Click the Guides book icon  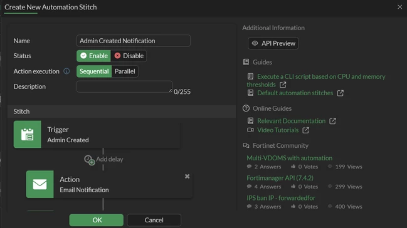click(246, 62)
